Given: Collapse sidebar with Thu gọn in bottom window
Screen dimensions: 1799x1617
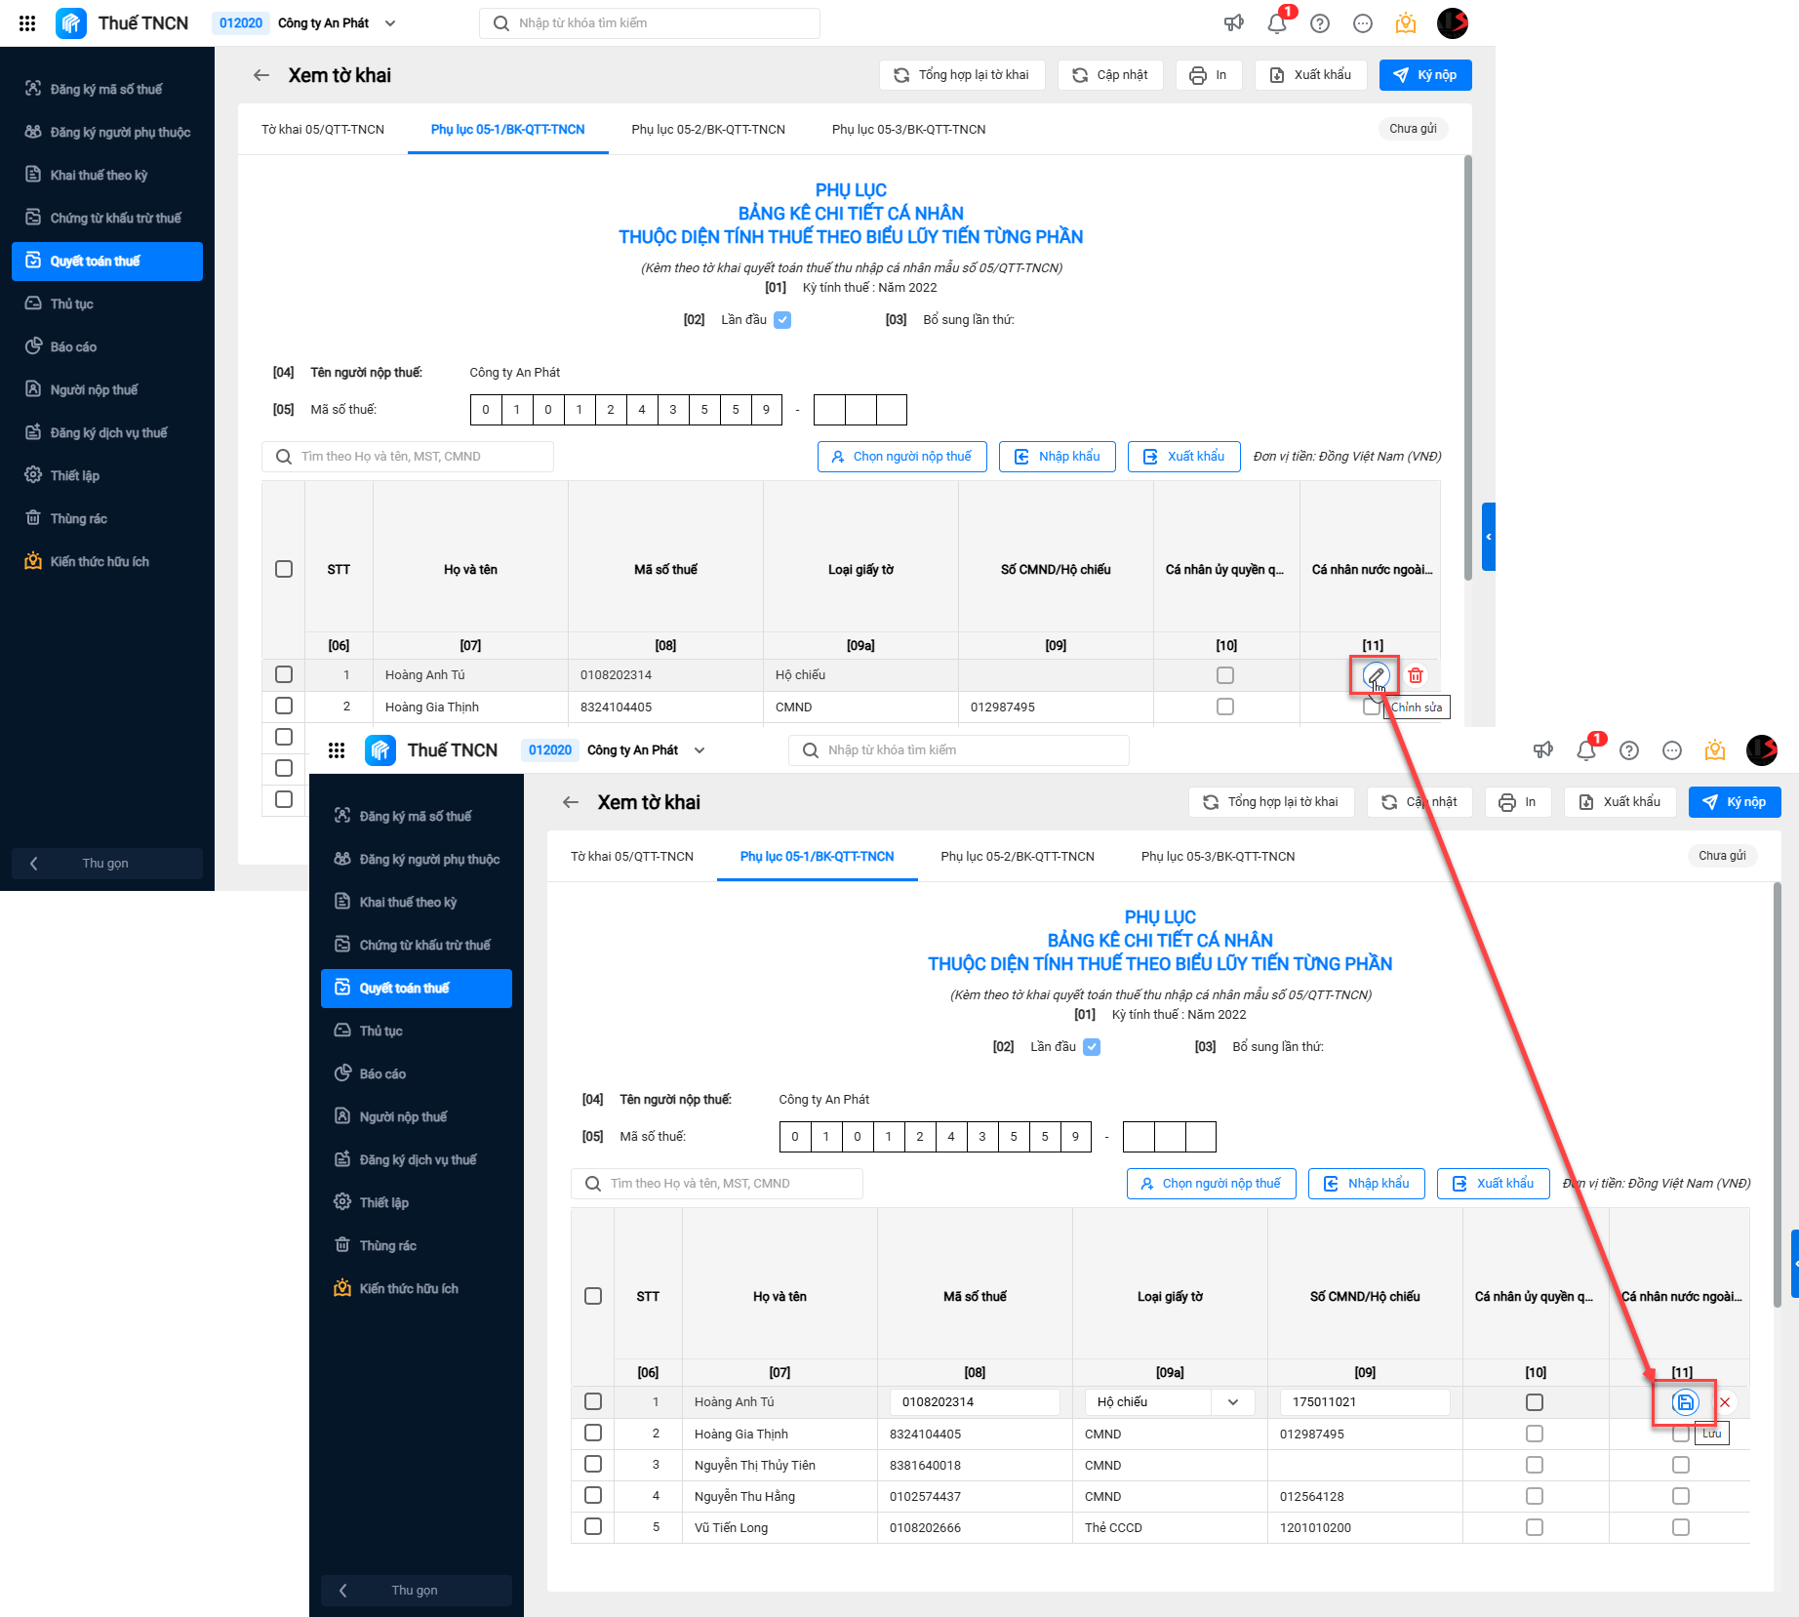Looking at the screenshot, I should (x=417, y=1591).
